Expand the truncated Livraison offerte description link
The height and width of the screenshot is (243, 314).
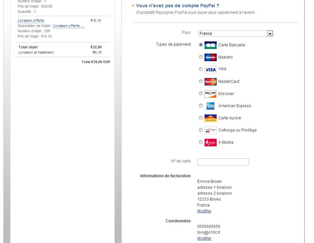coord(68,26)
